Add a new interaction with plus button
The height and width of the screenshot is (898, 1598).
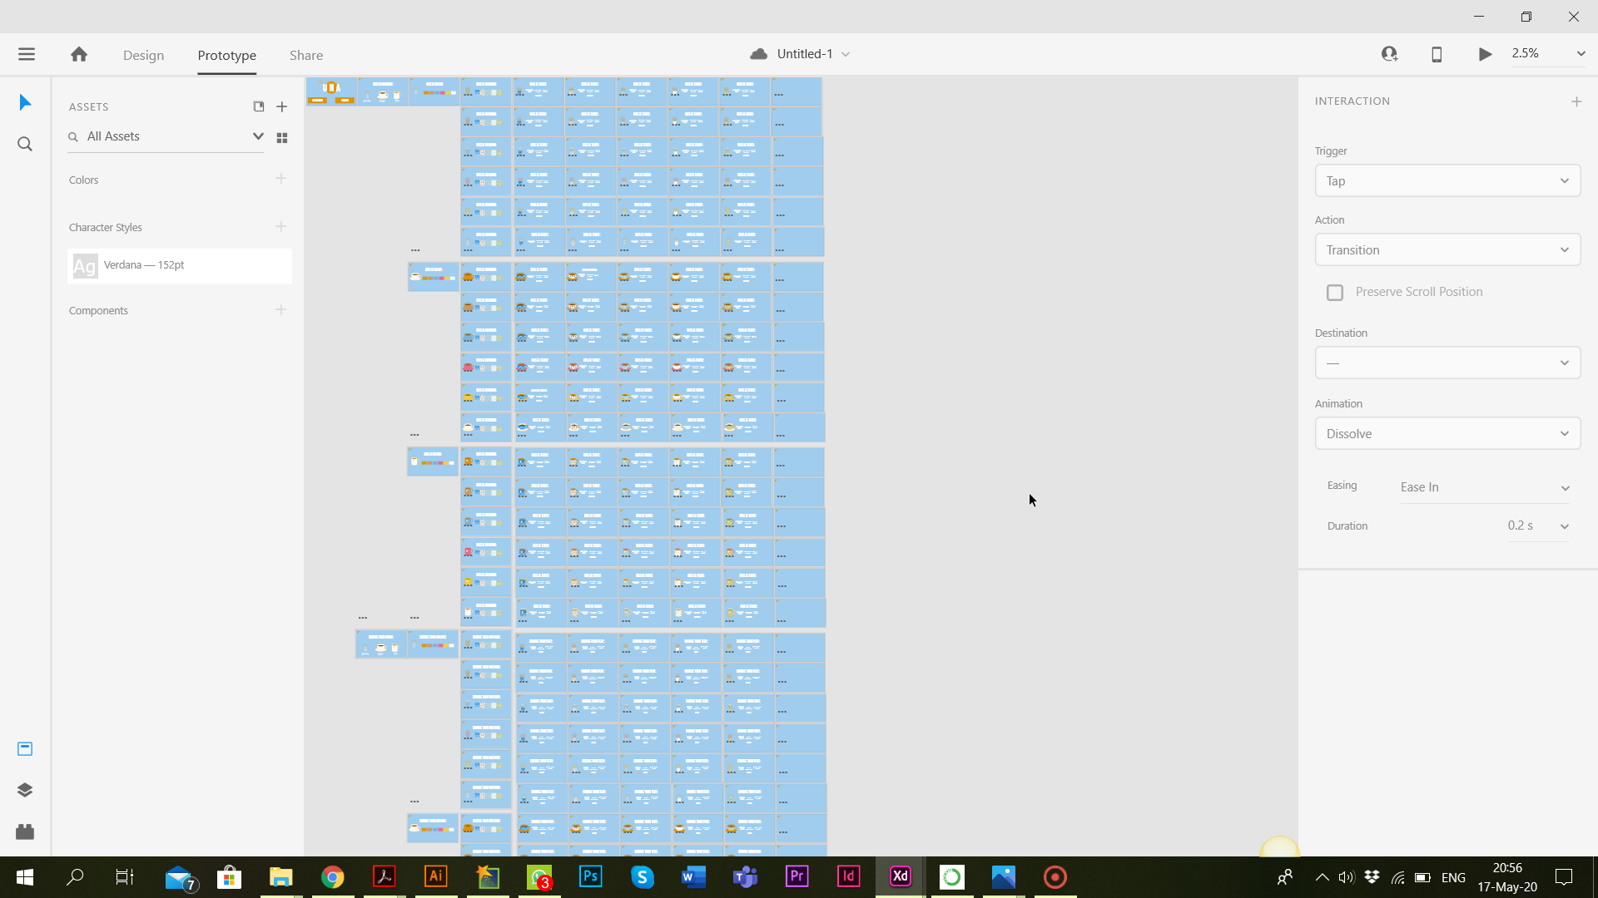click(x=1576, y=101)
